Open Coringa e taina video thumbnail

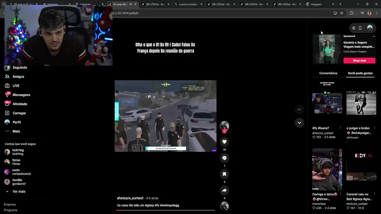point(327,169)
